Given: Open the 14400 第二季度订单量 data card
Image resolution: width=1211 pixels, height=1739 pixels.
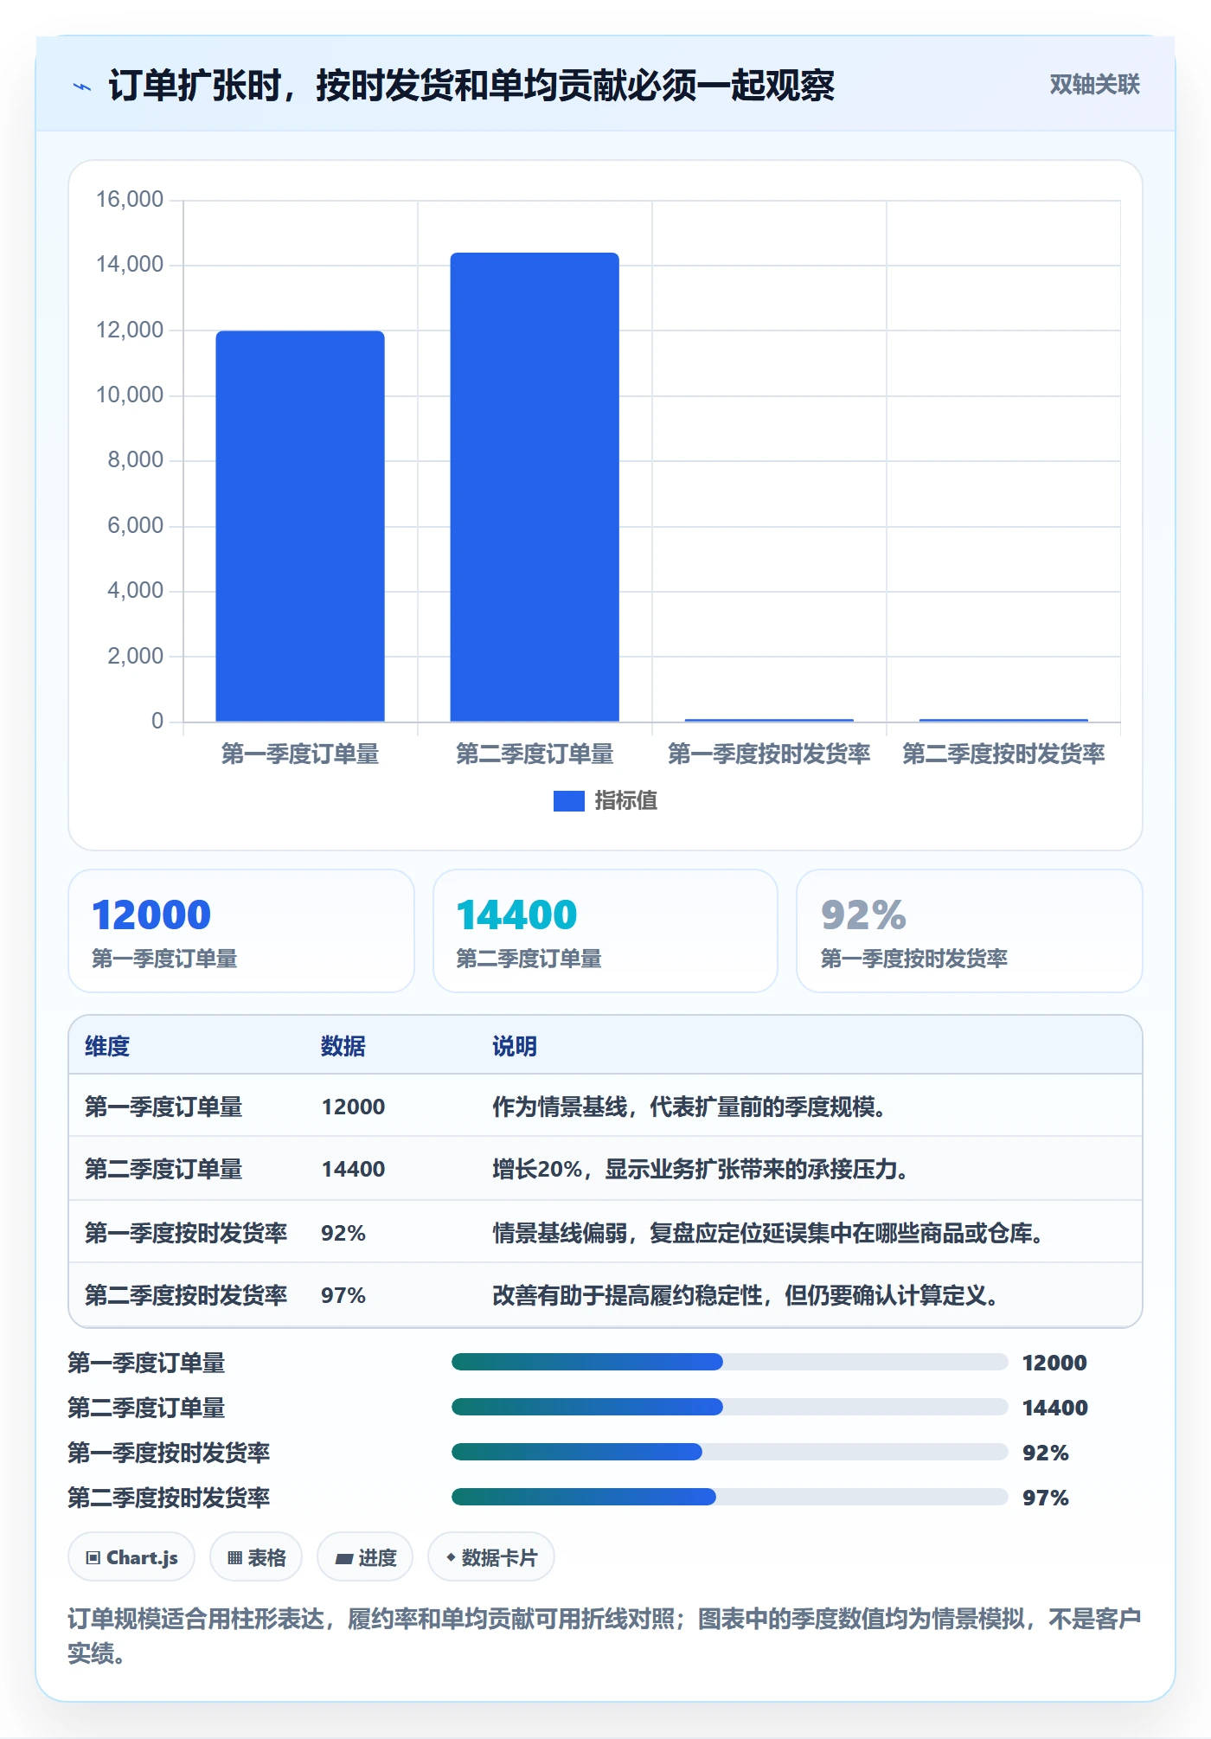Looking at the screenshot, I should coord(605,931).
